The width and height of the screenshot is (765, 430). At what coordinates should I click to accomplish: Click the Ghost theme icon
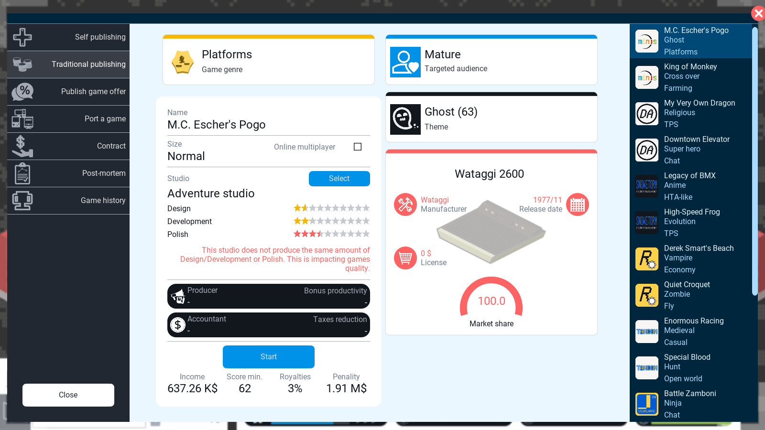click(x=405, y=119)
